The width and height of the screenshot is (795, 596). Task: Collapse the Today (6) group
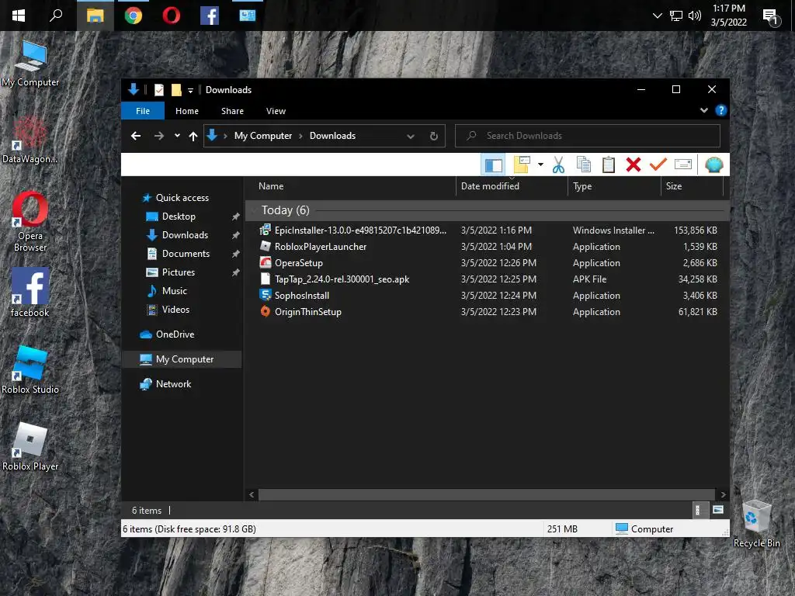click(x=254, y=210)
